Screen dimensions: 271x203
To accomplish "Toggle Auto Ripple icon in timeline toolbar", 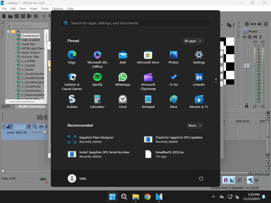I will pyautogui.click(x=239, y=180).
